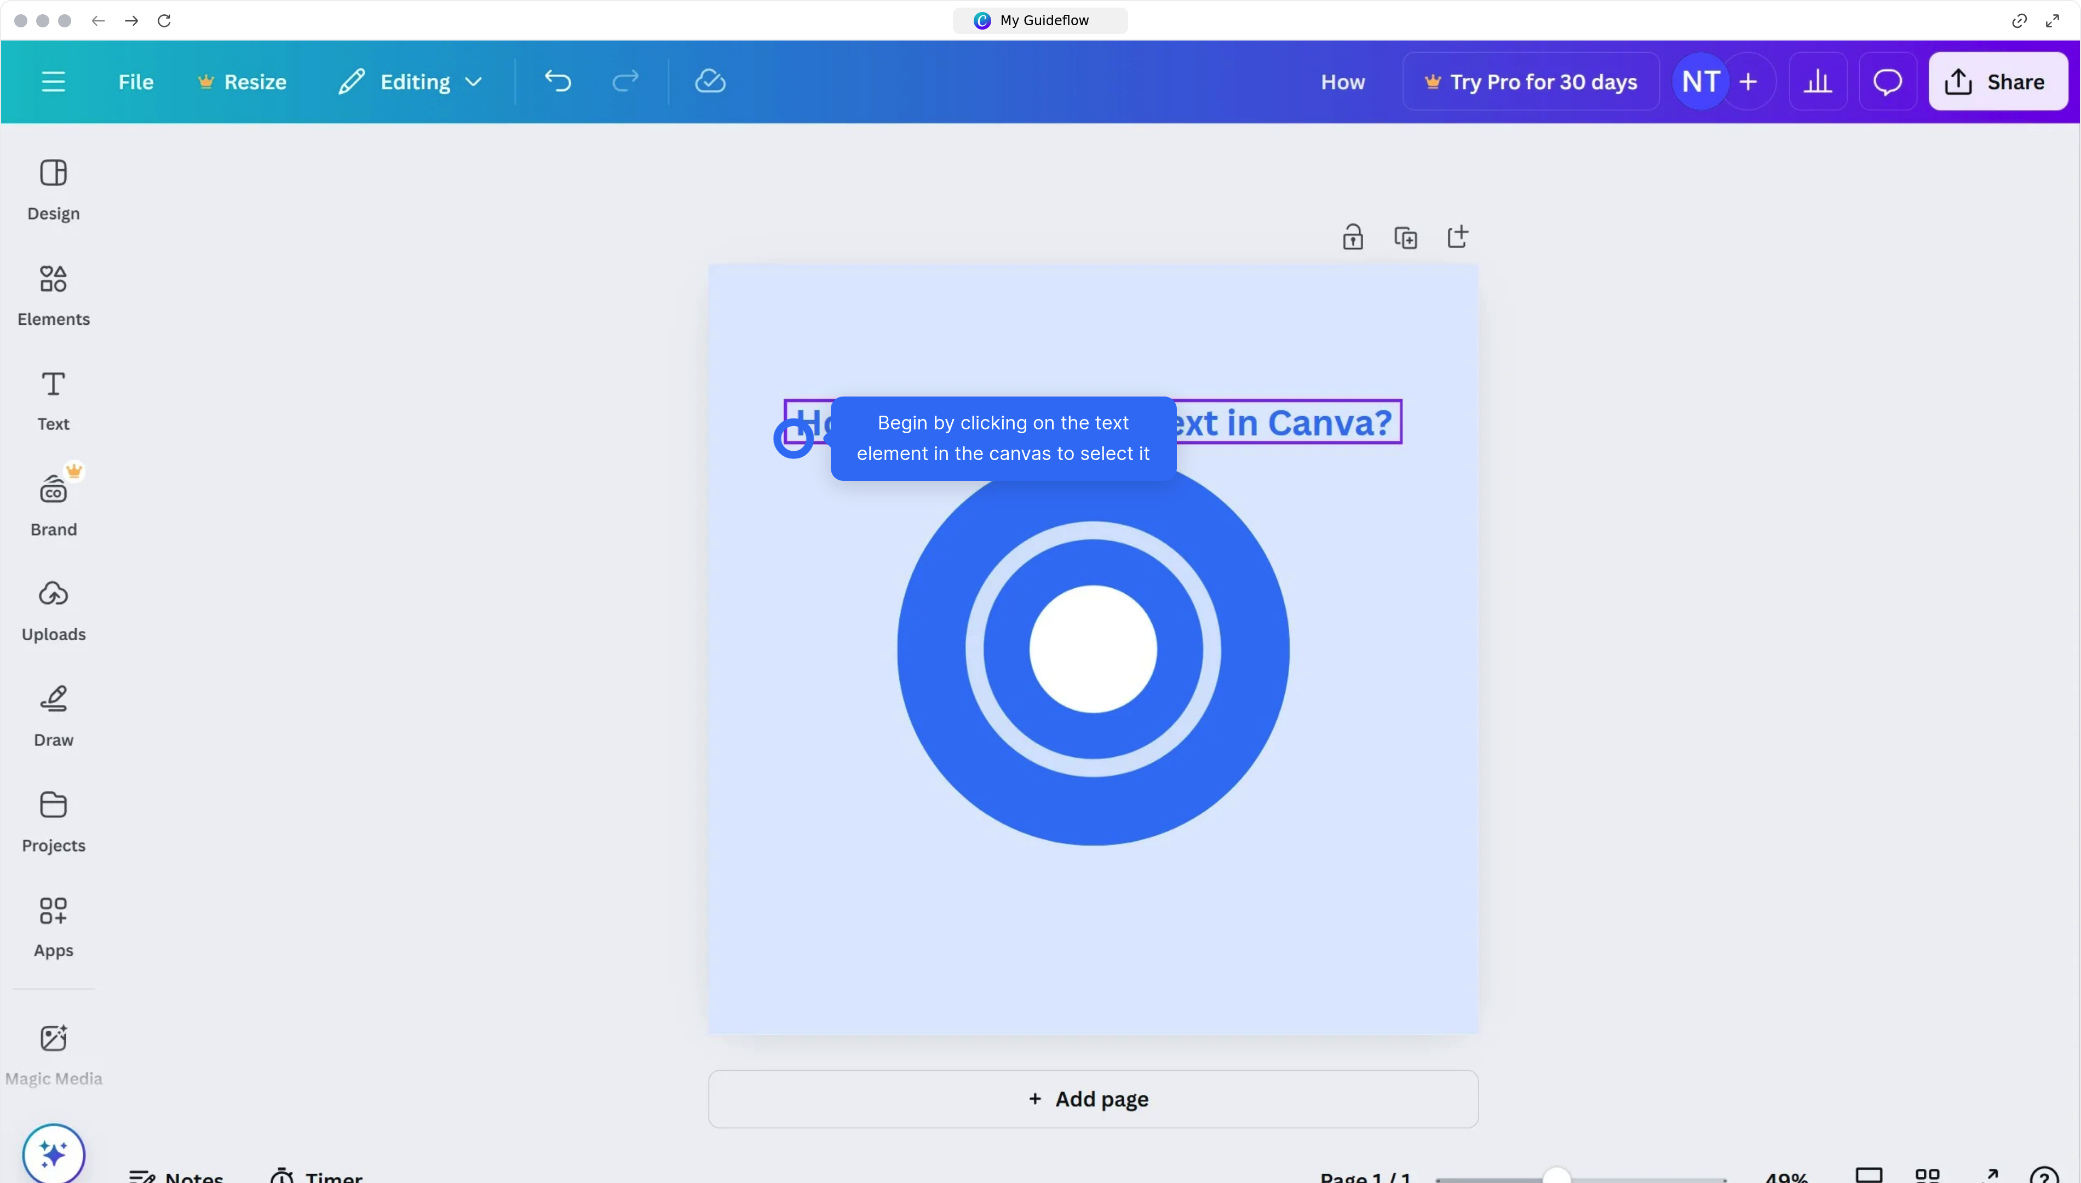The width and height of the screenshot is (2081, 1183).
Task: Duplicate the current page
Action: pos(1406,237)
